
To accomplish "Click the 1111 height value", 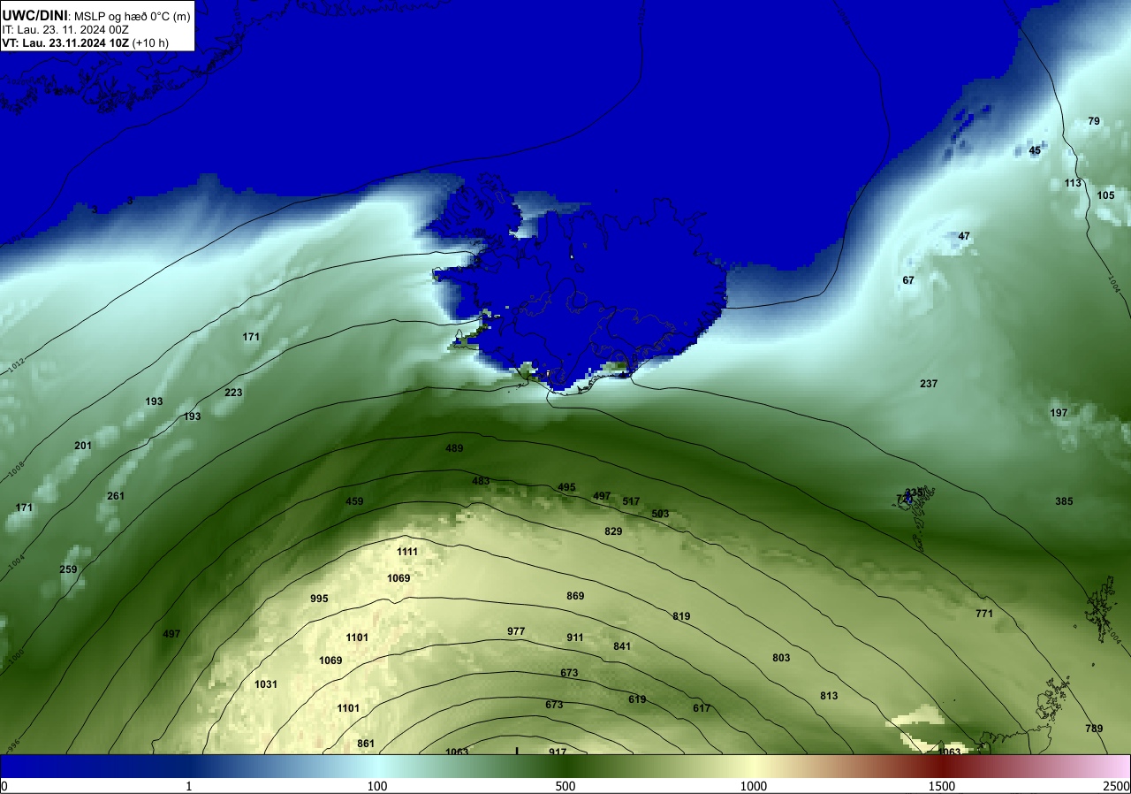I will click(407, 552).
